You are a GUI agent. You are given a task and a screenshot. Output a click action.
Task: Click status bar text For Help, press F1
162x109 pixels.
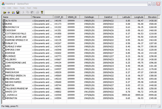pos(10,106)
